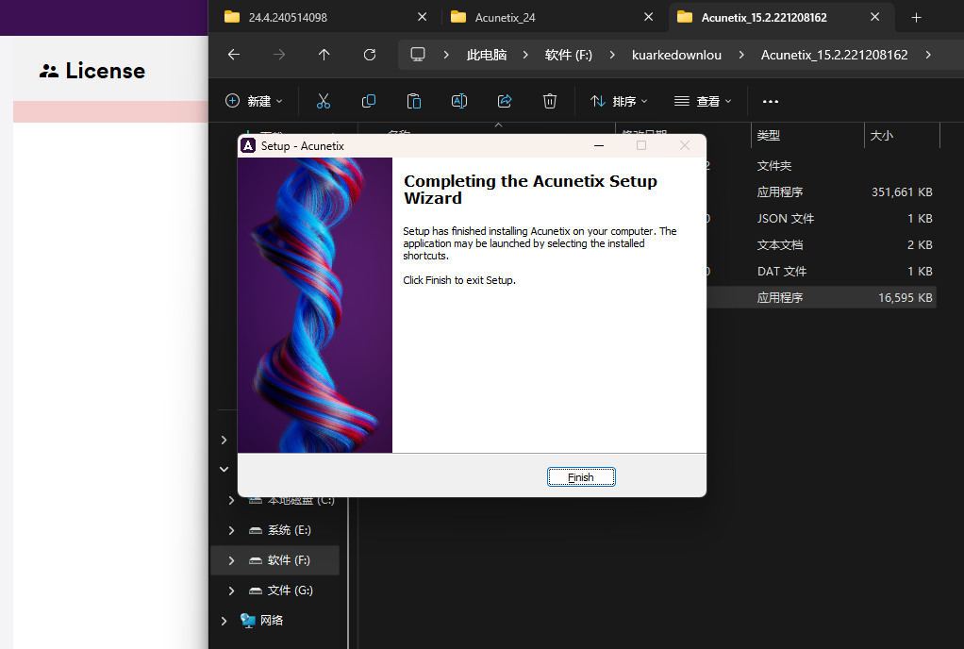Add a new File Explorer tab
Screen dimensions: 964x649
click(916, 18)
